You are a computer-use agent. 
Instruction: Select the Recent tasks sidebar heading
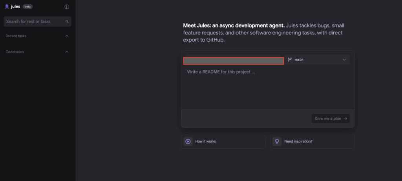16,36
